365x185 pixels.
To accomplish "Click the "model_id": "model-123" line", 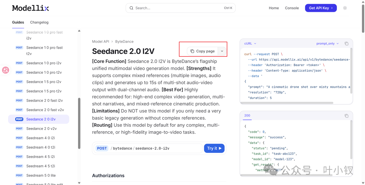I will tap(273, 159).
